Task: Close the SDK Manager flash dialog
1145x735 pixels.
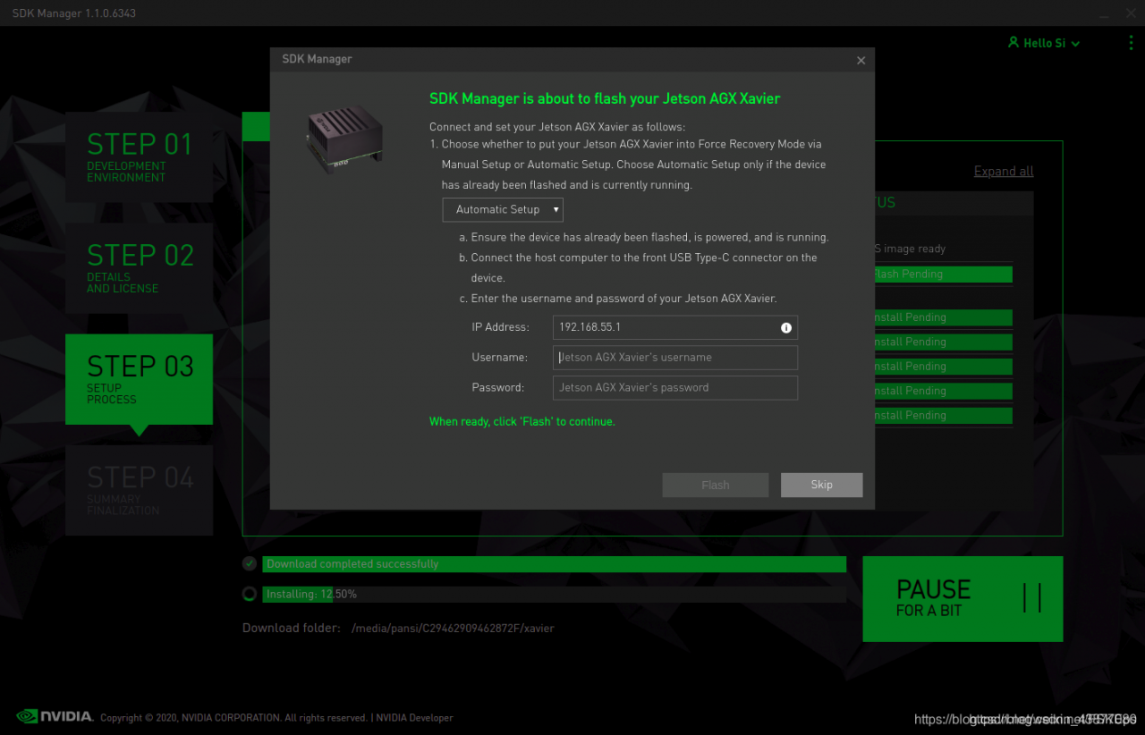Action: 861,60
